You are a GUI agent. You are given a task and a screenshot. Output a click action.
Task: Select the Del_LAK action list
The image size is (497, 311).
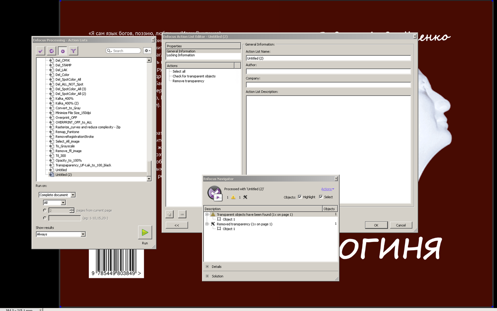[x=61, y=70]
